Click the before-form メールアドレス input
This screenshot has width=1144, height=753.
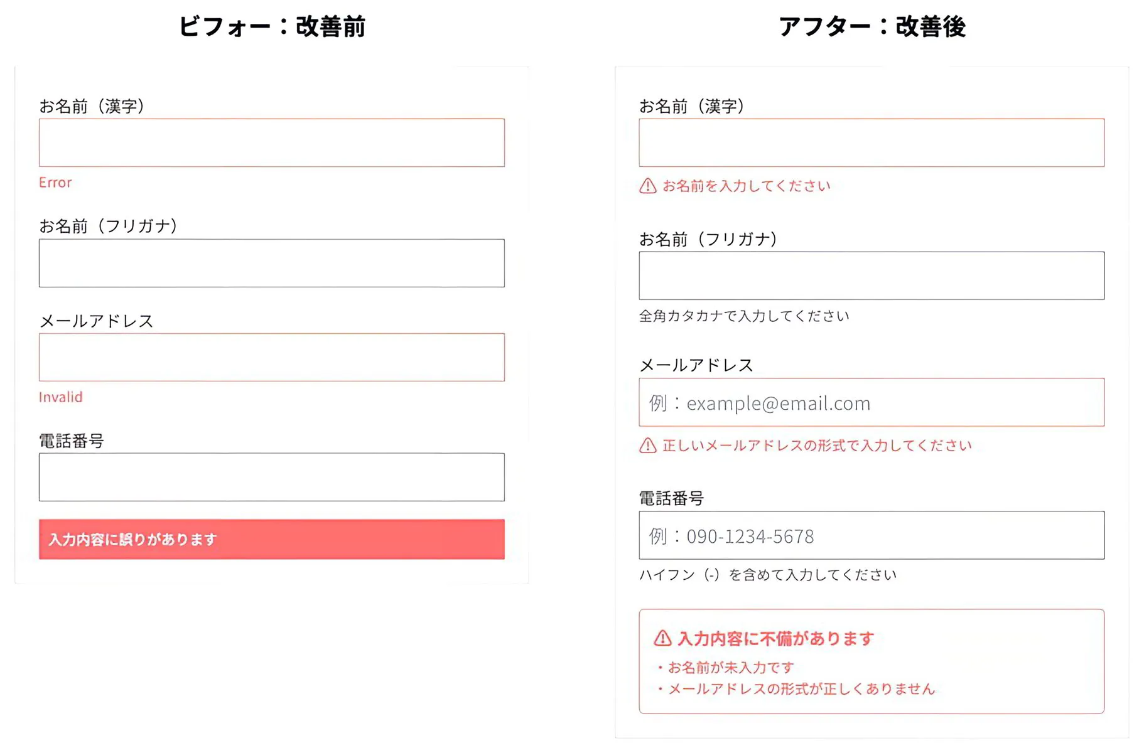click(x=271, y=357)
